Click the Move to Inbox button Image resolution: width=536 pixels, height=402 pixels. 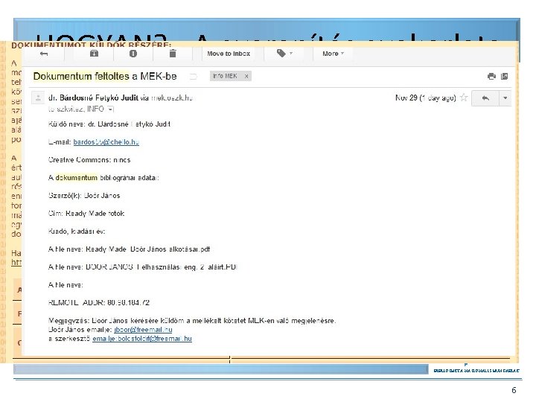coord(229,54)
